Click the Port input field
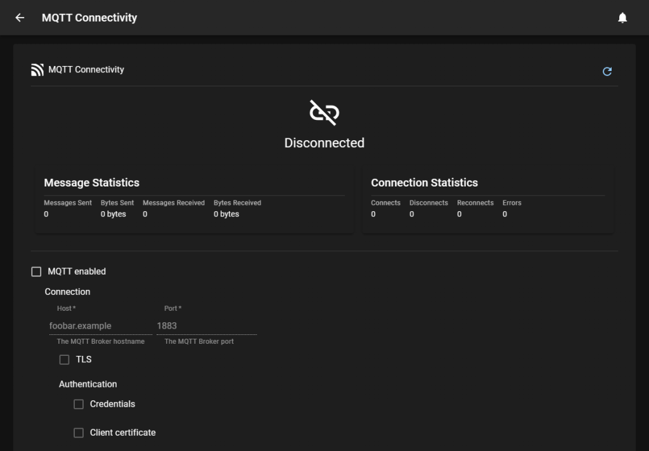This screenshot has width=649, height=451. [x=206, y=325]
